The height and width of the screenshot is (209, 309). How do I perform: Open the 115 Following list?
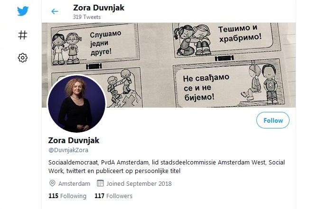(x=67, y=196)
